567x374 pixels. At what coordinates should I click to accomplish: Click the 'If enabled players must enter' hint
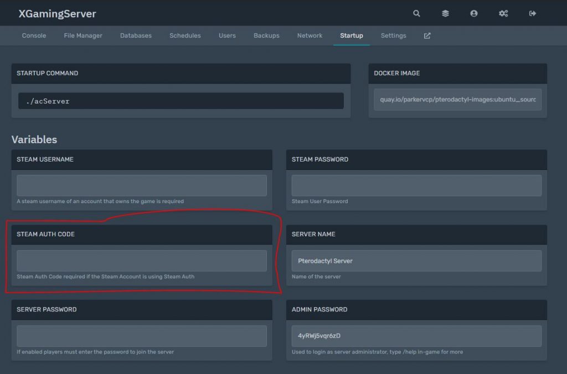(95, 352)
